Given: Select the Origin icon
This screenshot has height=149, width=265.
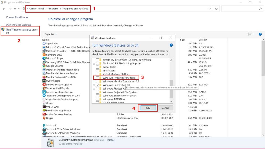Looking at the screenshot, I should 44,118.
